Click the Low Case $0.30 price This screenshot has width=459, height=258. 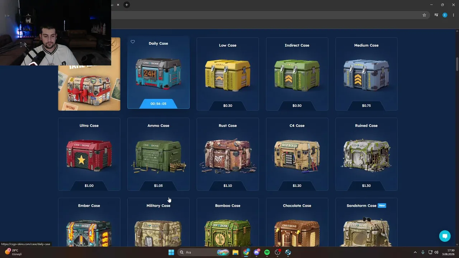[x=228, y=106]
